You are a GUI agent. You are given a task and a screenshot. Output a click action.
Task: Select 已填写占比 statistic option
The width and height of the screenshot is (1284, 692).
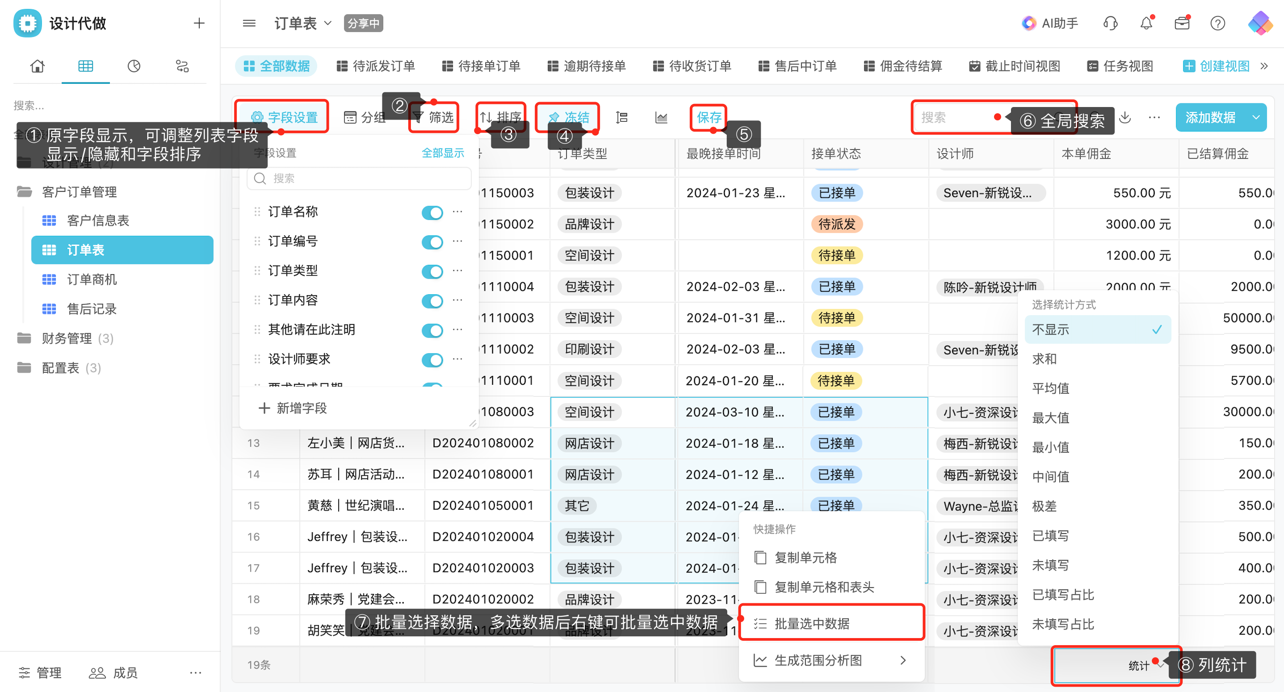1098,594
